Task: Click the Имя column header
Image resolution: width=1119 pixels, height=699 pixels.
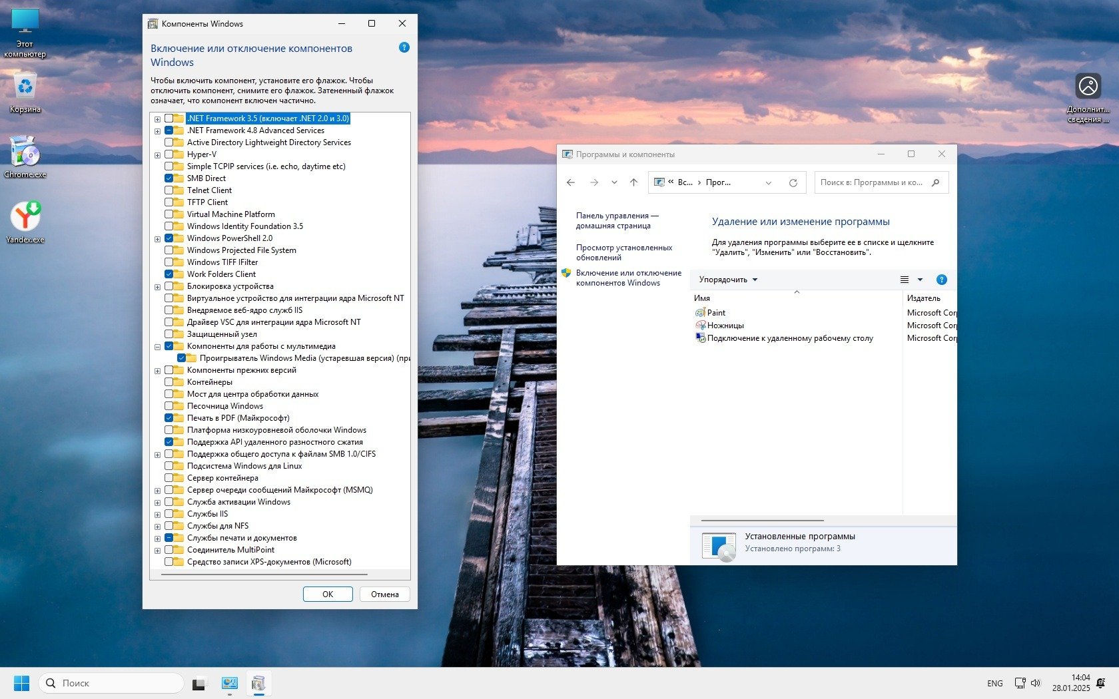Action: point(702,298)
